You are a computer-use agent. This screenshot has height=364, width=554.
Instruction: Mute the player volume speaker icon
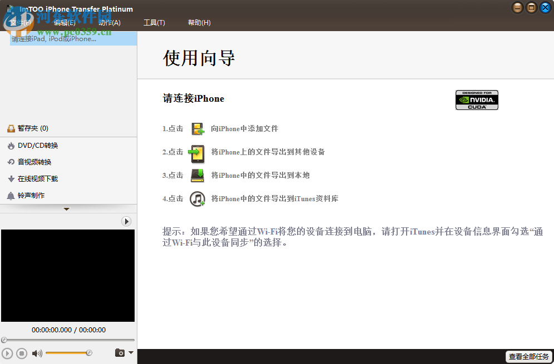click(x=37, y=352)
